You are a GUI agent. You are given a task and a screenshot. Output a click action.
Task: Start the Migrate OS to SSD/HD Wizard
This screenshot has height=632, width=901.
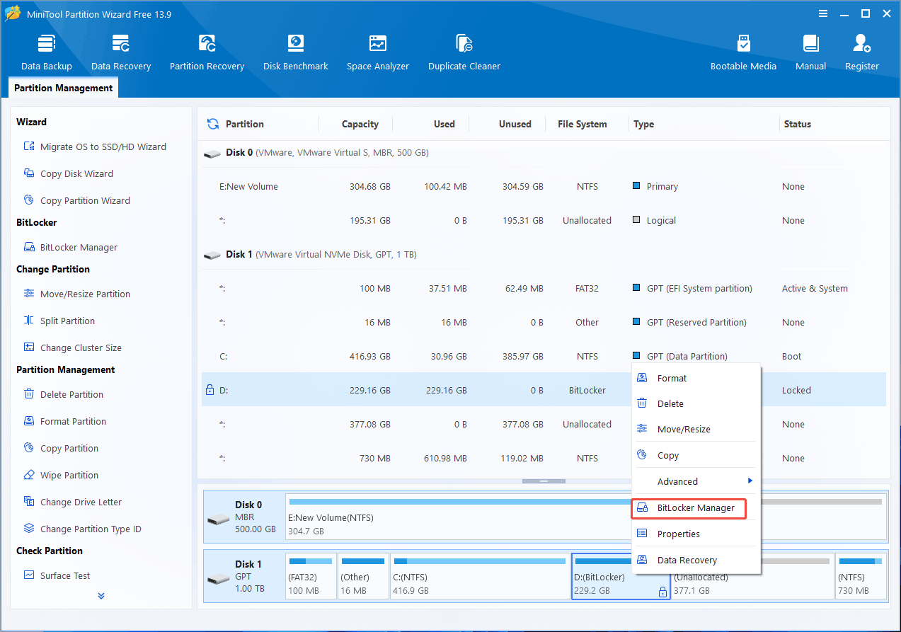coord(96,146)
